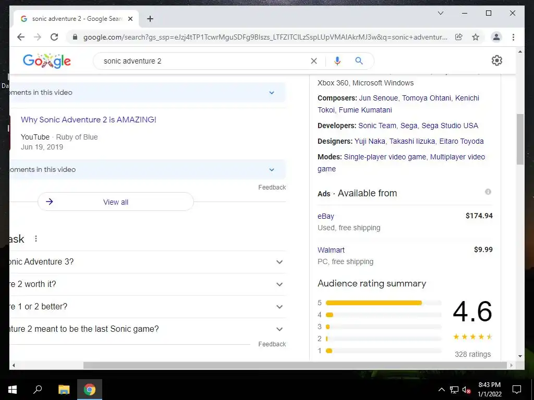This screenshot has width=534, height=400.
Task: Click Feedback below People also ask
Action: (272, 344)
